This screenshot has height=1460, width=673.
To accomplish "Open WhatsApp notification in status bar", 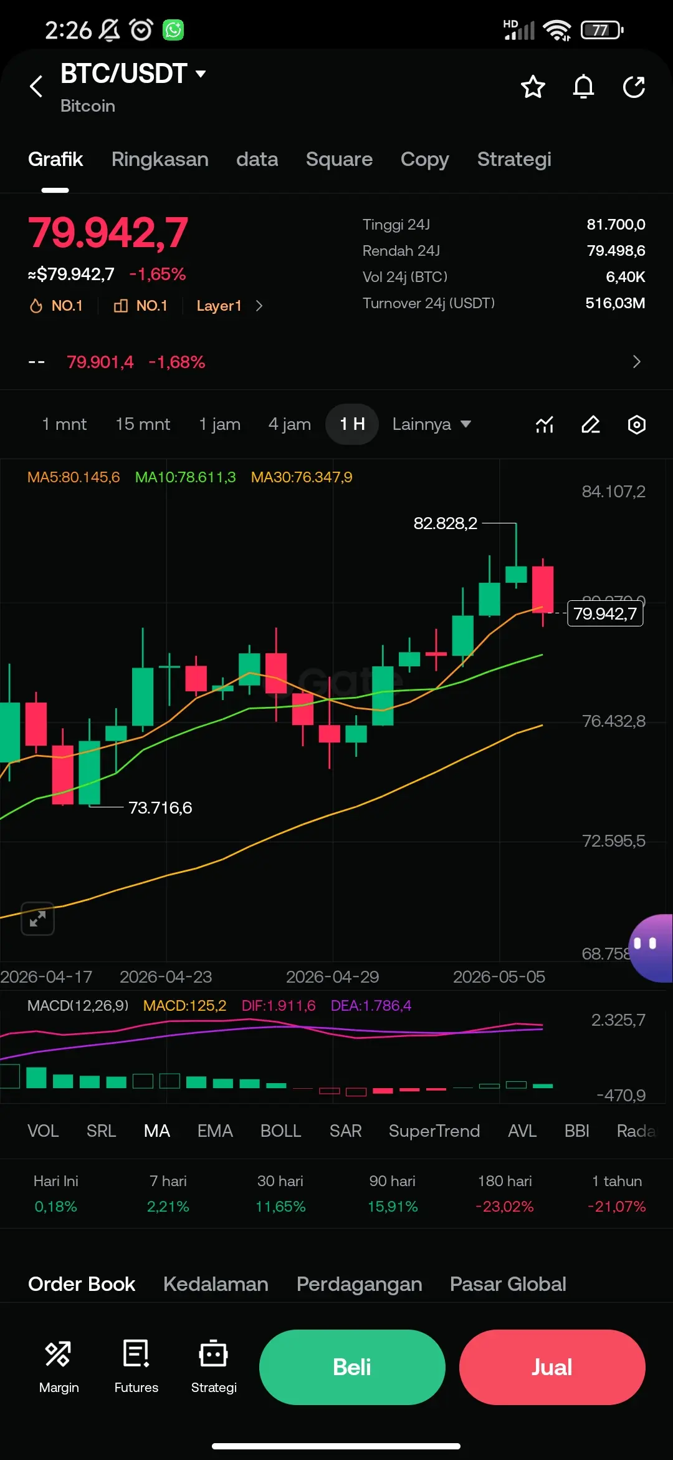I will pyautogui.click(x=173, y=29).
